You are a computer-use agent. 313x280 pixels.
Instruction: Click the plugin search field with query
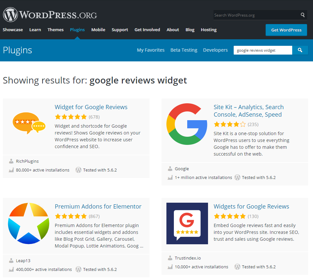263,50
